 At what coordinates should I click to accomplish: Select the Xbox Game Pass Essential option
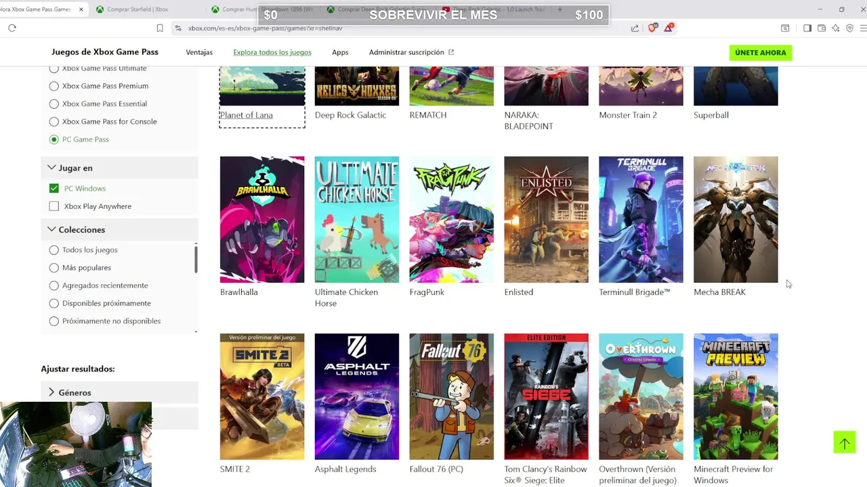click(54, 103)
